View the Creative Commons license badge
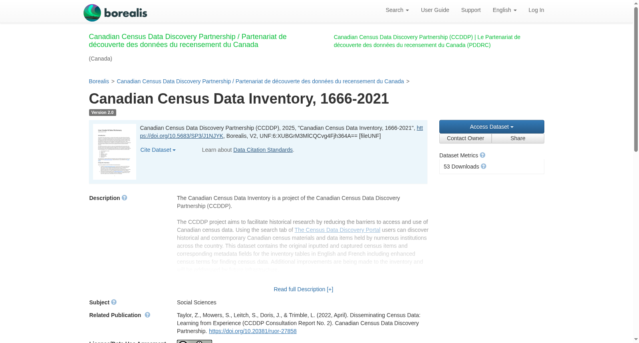This screenshot has height=343, width=639. 194,341
